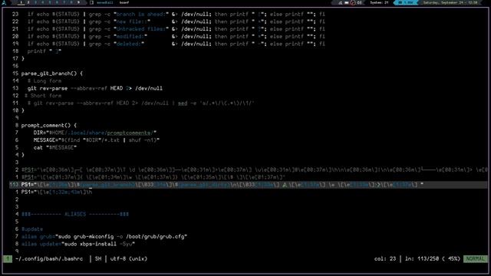Click the ALIASES section header comment
This screenshot has height=276, width=491.
[x=75, y=215]
